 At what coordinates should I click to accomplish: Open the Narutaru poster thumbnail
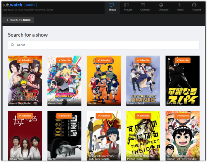click(x=103, y=136)
